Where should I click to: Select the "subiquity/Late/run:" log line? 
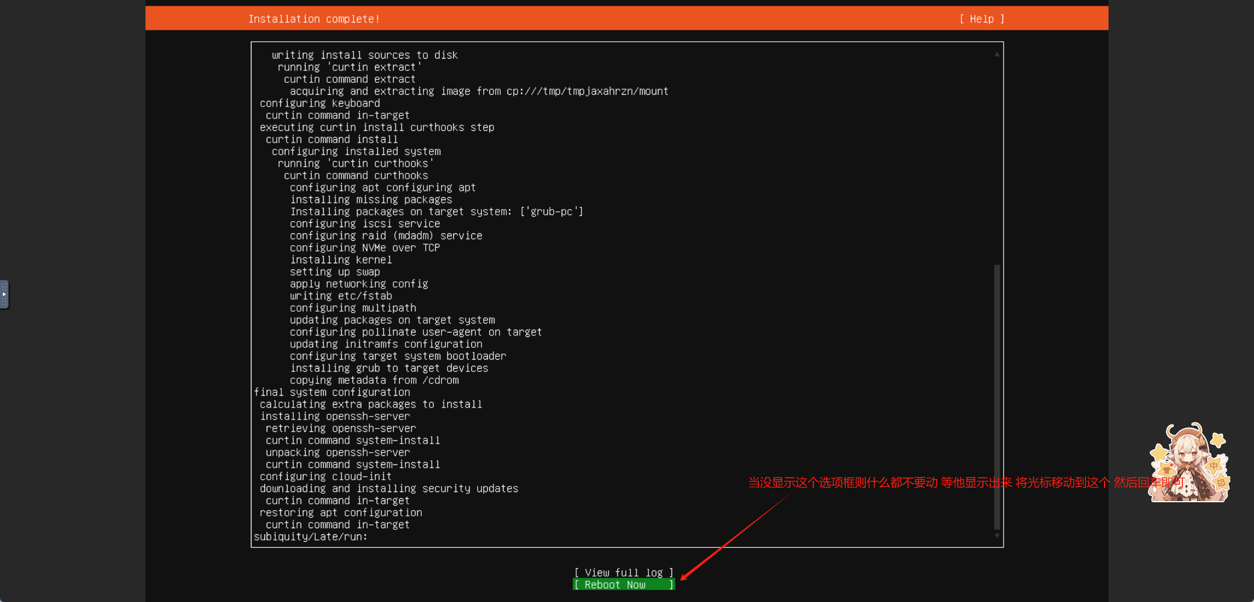click(x=311, y=537)
